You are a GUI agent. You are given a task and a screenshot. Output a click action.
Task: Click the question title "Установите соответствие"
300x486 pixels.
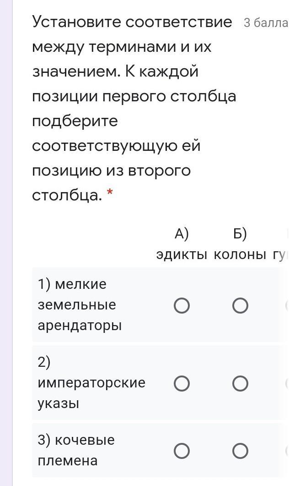(132, 22)
